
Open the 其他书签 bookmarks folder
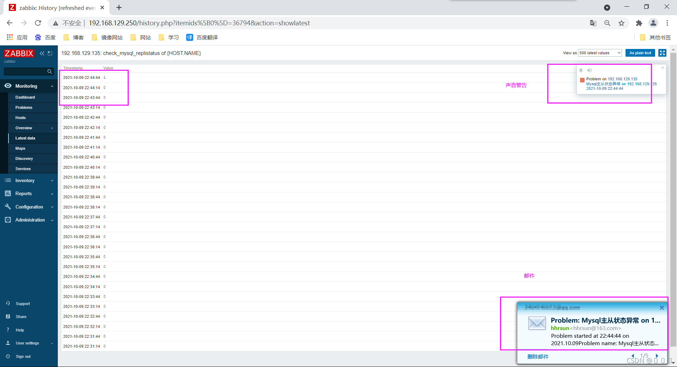[655, 37]
